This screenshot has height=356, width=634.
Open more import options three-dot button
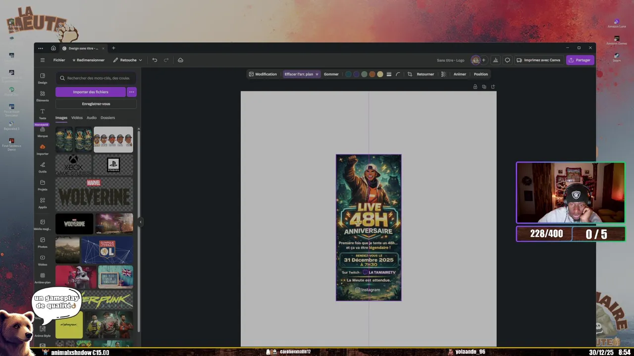point(131,92)
